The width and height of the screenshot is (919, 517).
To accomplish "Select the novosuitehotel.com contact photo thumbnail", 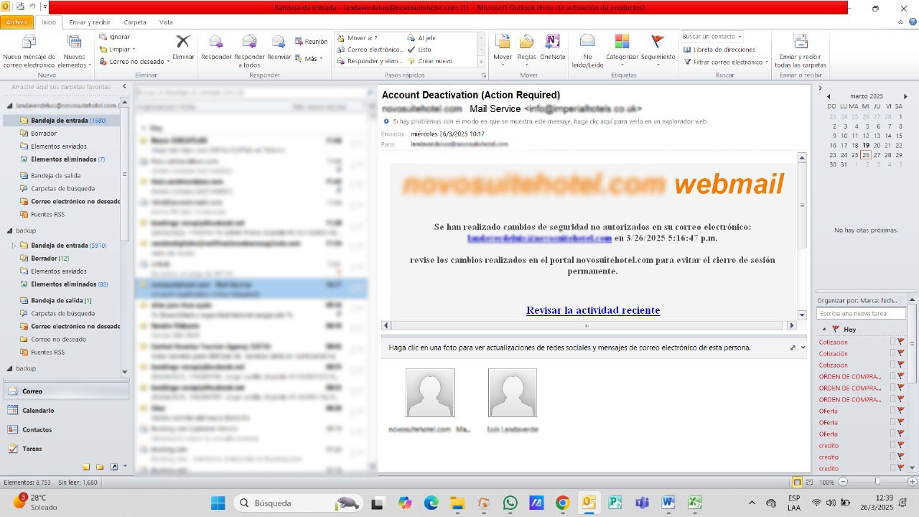I will click(430, 392).
